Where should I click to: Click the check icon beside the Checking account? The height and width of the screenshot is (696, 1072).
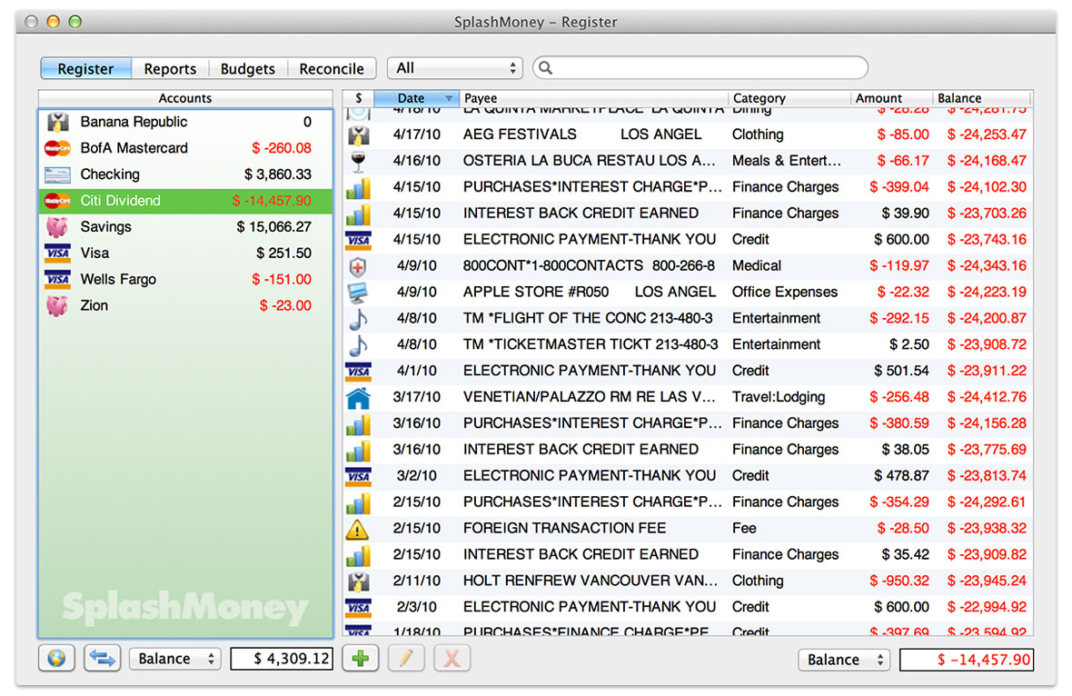[57, 175]
